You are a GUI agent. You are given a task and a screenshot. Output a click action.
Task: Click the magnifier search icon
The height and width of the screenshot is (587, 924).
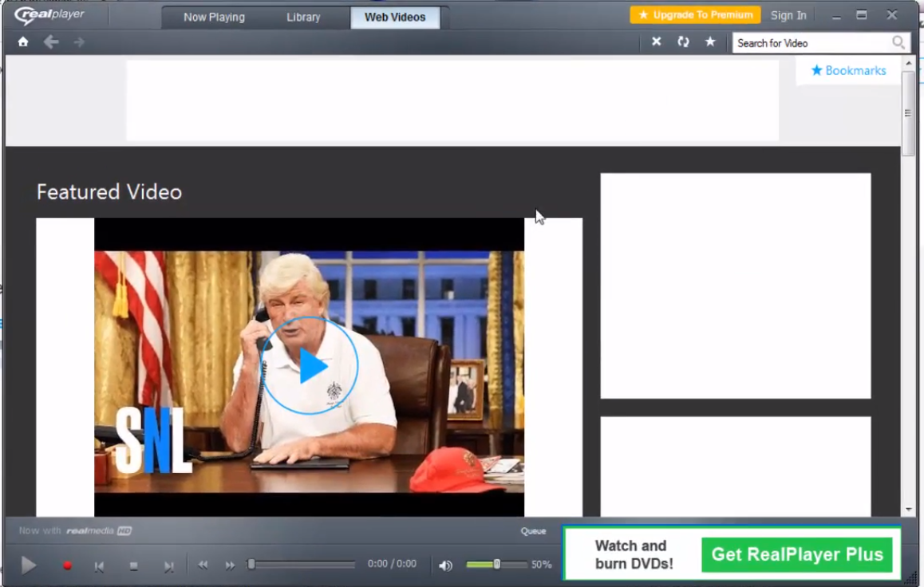coord(898,42)
